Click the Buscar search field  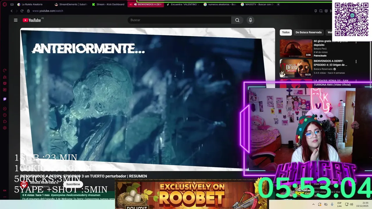tap(179, 20)
